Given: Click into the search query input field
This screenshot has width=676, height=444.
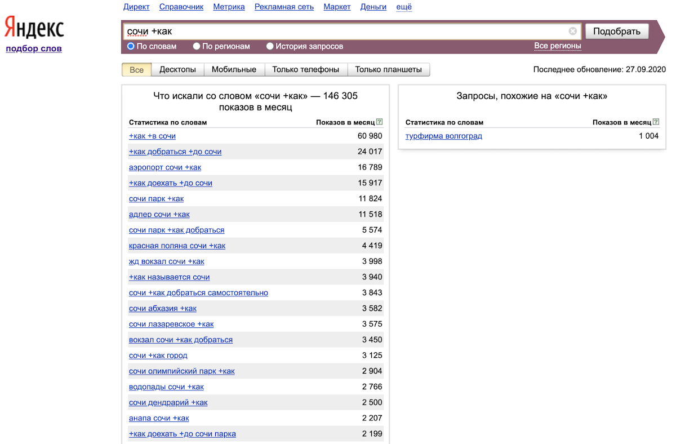Looking at the screenshot, I should pyautogui.click(x=338, y=32).
